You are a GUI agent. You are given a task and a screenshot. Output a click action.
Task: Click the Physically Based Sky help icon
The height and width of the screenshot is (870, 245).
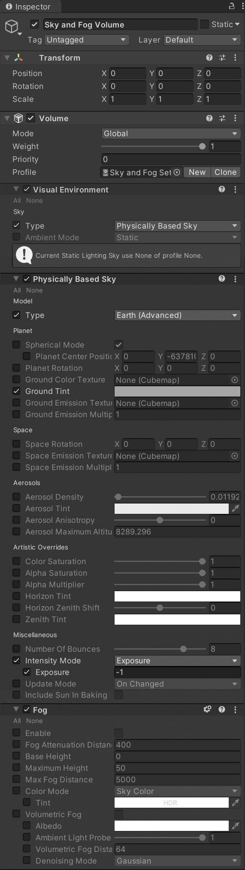pyautogui.click(x=222, y=278)
